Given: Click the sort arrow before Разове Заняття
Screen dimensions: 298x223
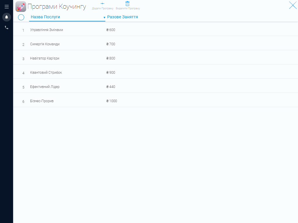Looking at the screenshot, I should 104,17.
